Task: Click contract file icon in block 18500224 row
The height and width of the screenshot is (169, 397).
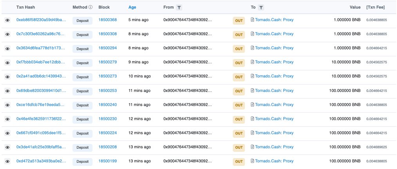Action: pos(252,133)
